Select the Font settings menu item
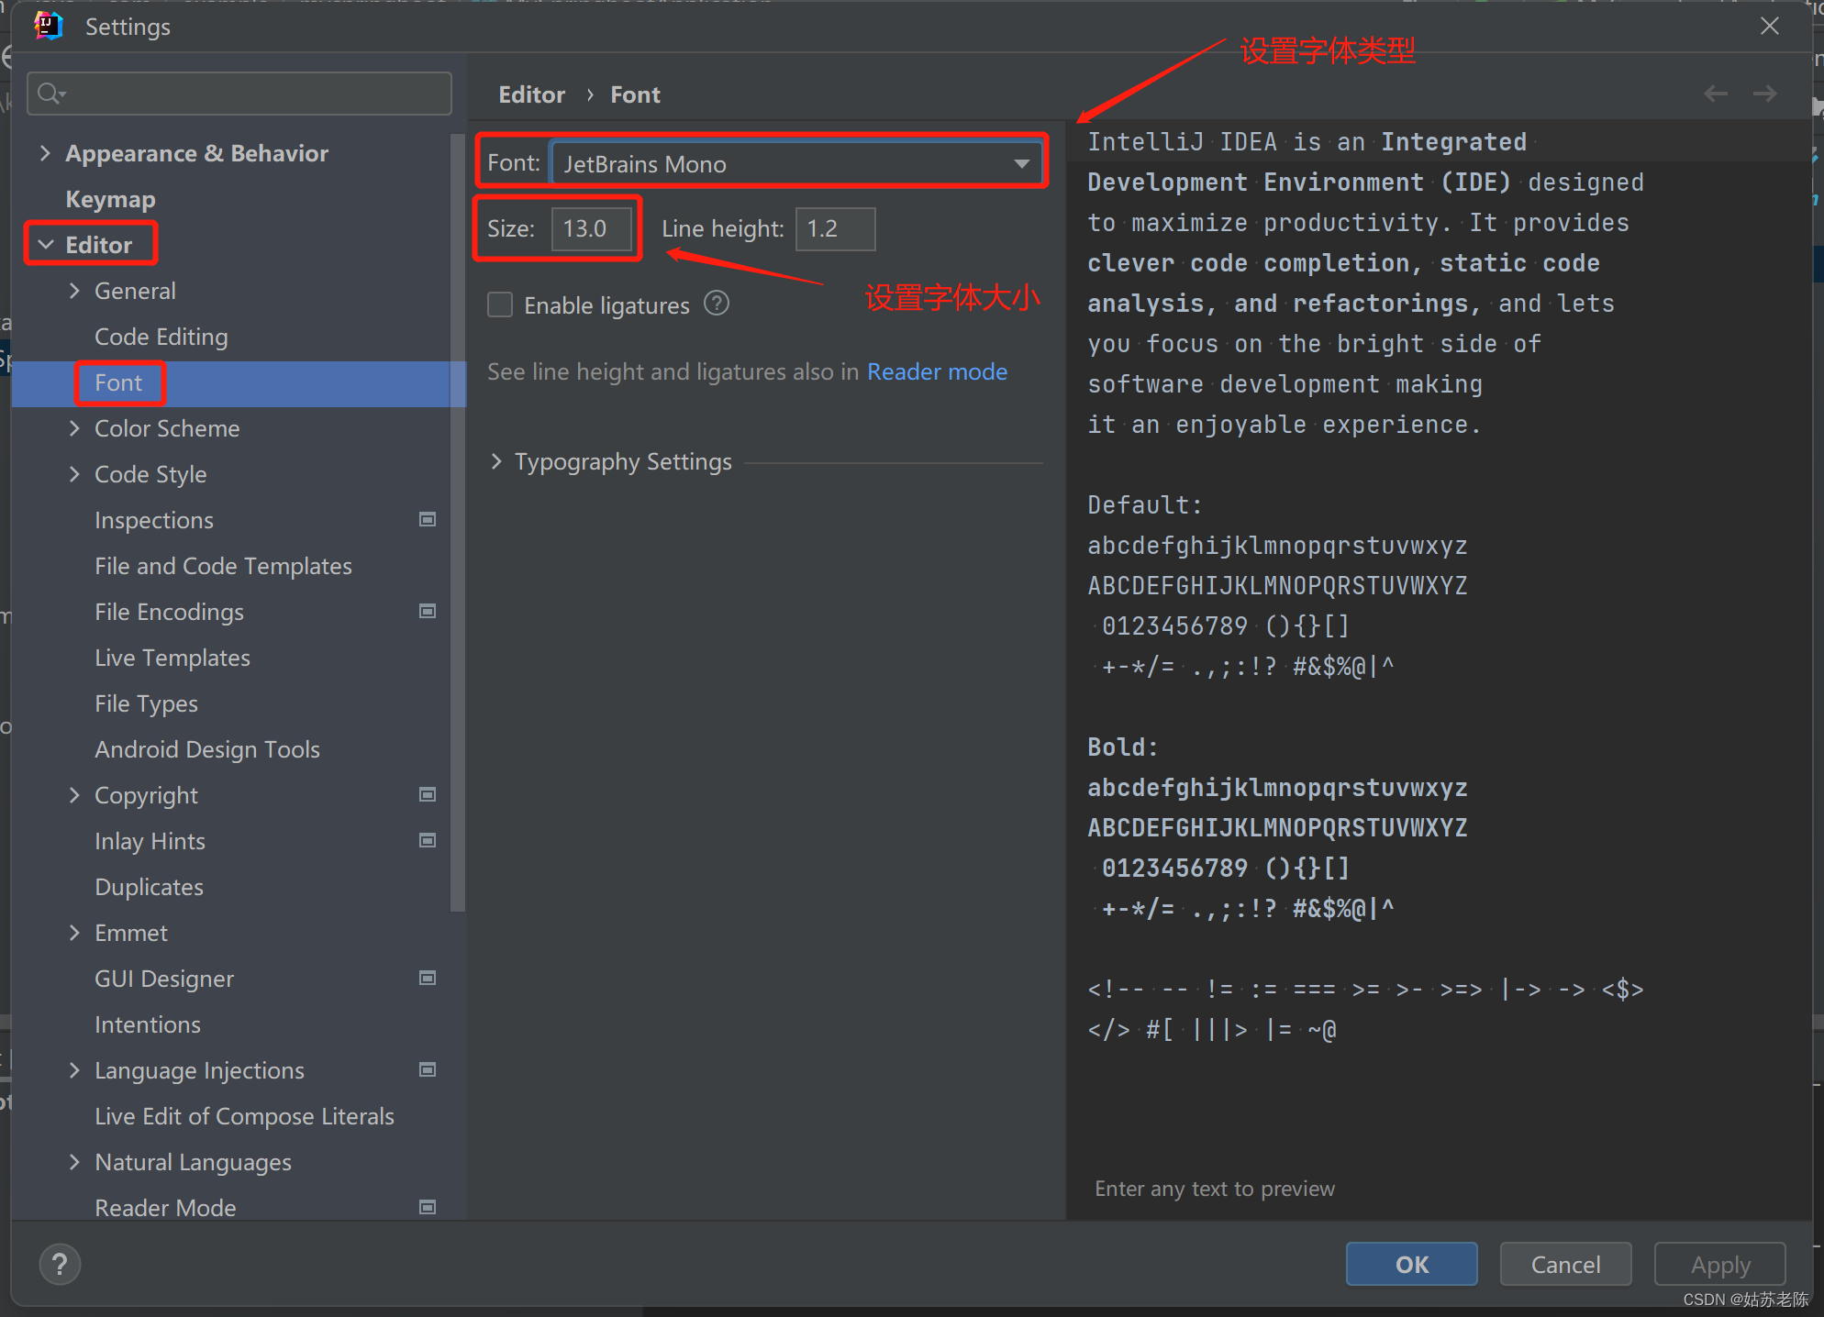The image size is (1824, 1317). tap(117, 382)
